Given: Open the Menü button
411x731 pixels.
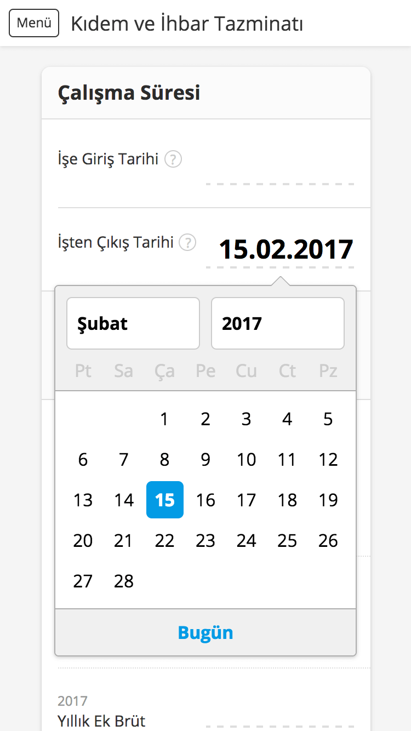Looking at the screenshot, I should point(34,23).
